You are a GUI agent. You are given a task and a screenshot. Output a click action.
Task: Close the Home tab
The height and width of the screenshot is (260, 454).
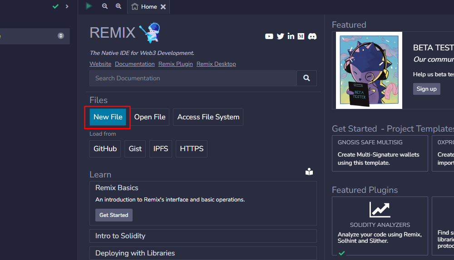(163, 7)
